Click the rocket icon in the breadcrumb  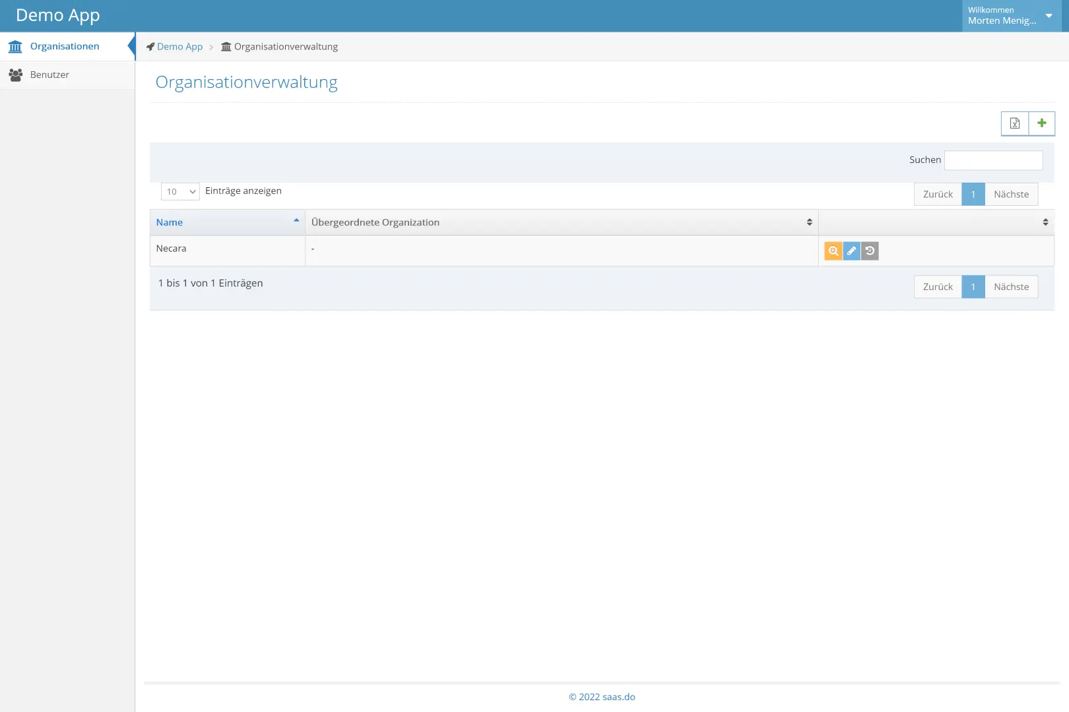(150, 47)
